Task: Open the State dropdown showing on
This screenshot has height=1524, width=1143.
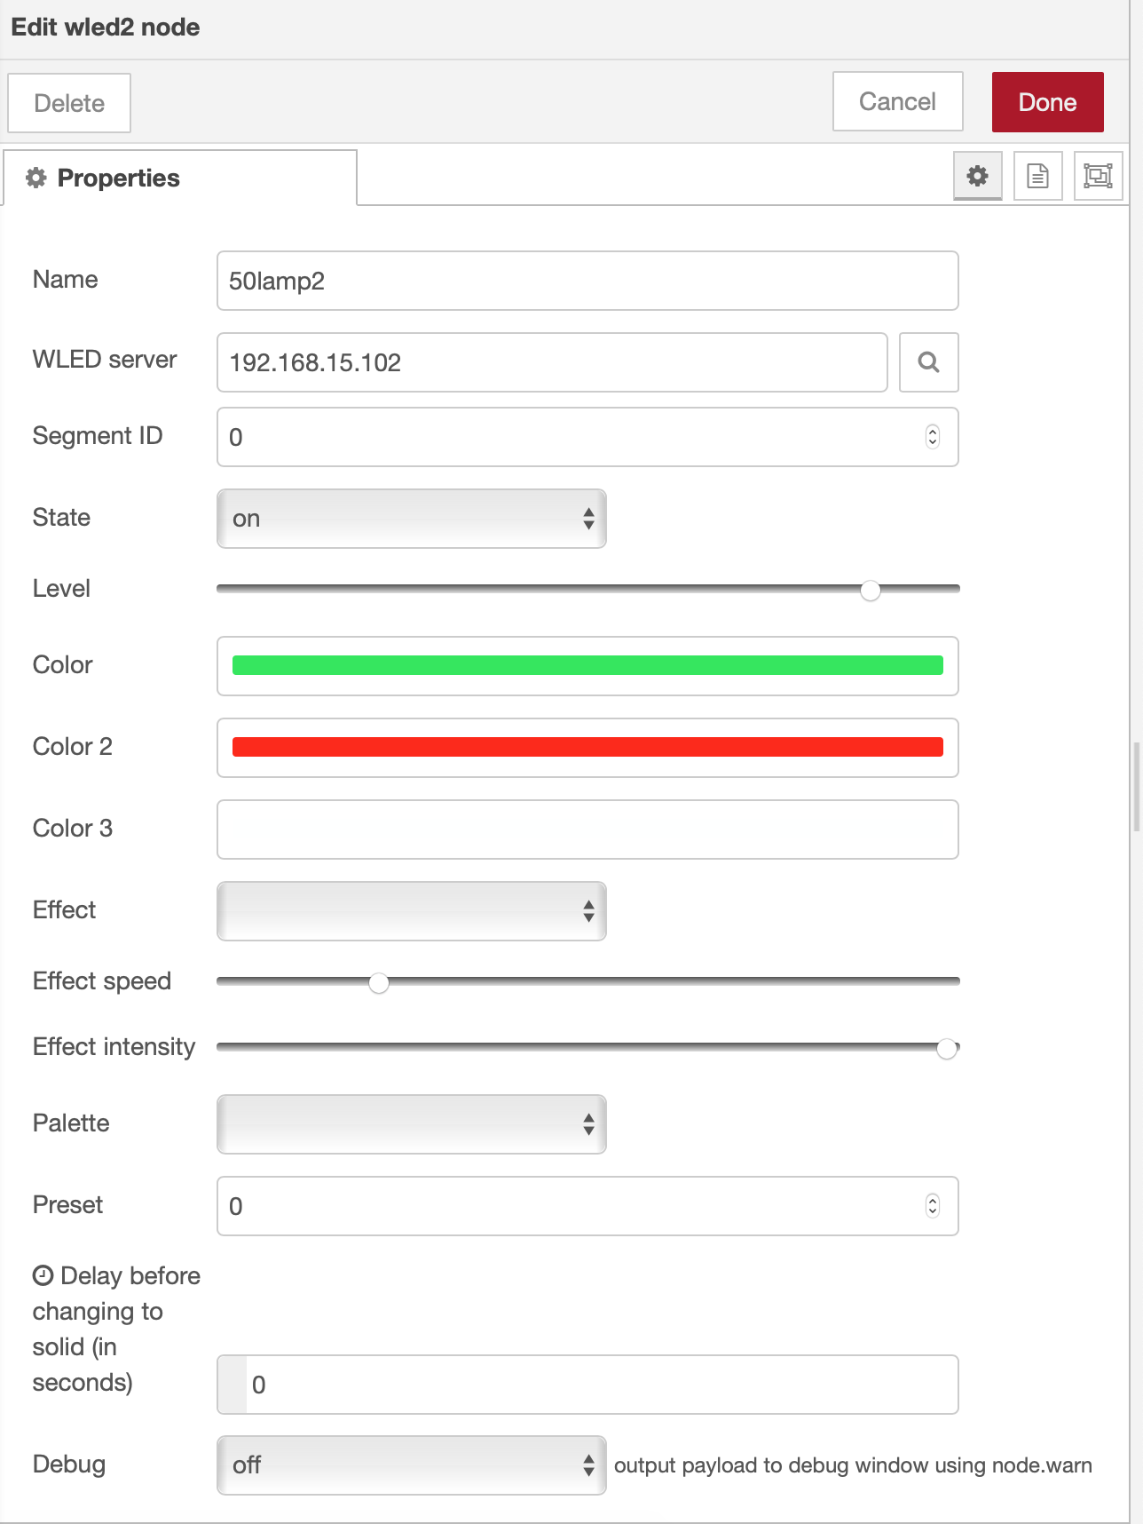Action: click(x=412, y=519)
